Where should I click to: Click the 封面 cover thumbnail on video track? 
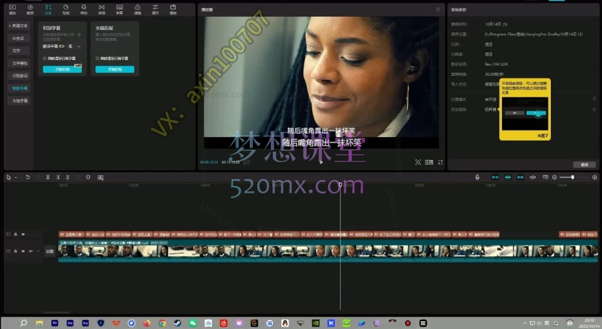click(50, 251)
